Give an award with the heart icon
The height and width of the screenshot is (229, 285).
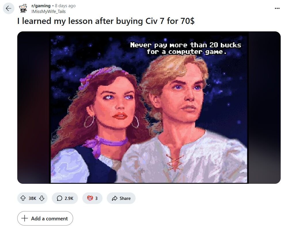click(90, 198)
